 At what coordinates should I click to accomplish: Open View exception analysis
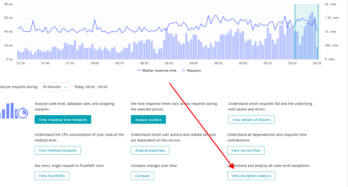251,176
